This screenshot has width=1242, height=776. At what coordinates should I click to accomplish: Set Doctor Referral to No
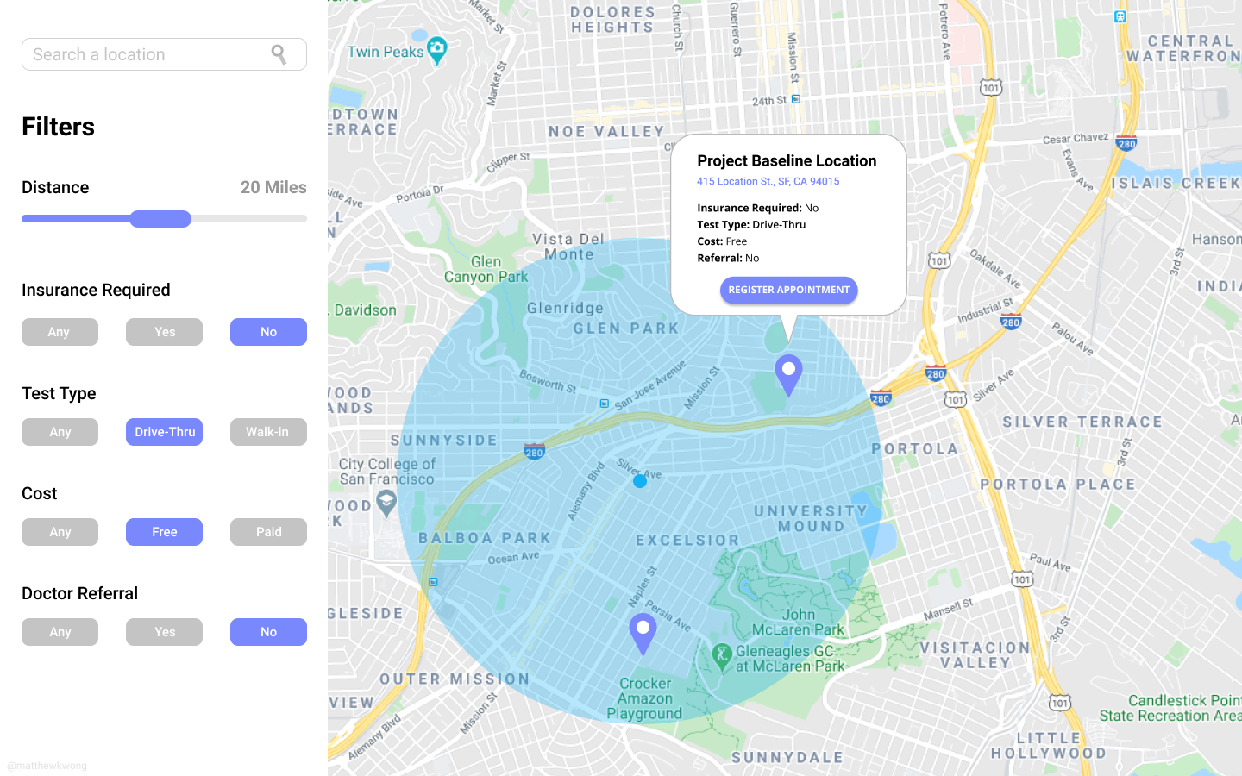click(x=268, y=632)
